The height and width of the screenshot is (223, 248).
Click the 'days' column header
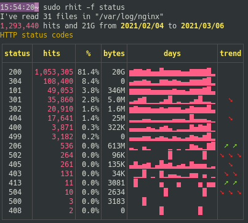(172, 54)
